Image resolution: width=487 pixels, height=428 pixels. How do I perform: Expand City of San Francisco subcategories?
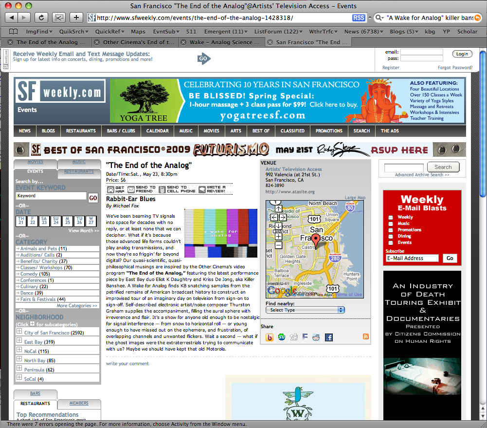[x=19, y=331]
